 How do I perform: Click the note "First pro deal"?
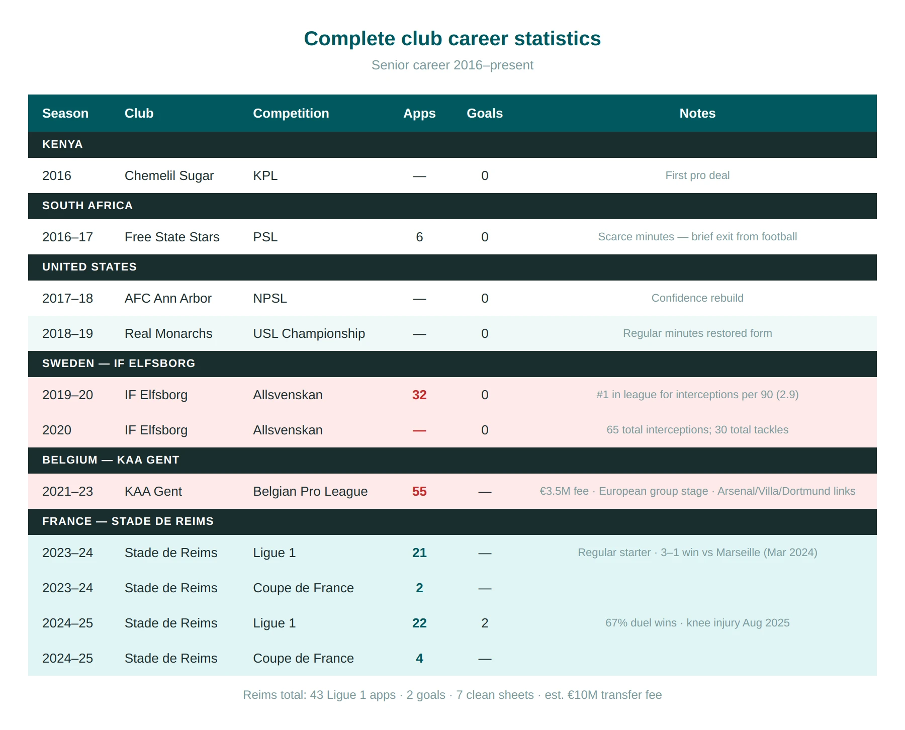pos(697,175)
